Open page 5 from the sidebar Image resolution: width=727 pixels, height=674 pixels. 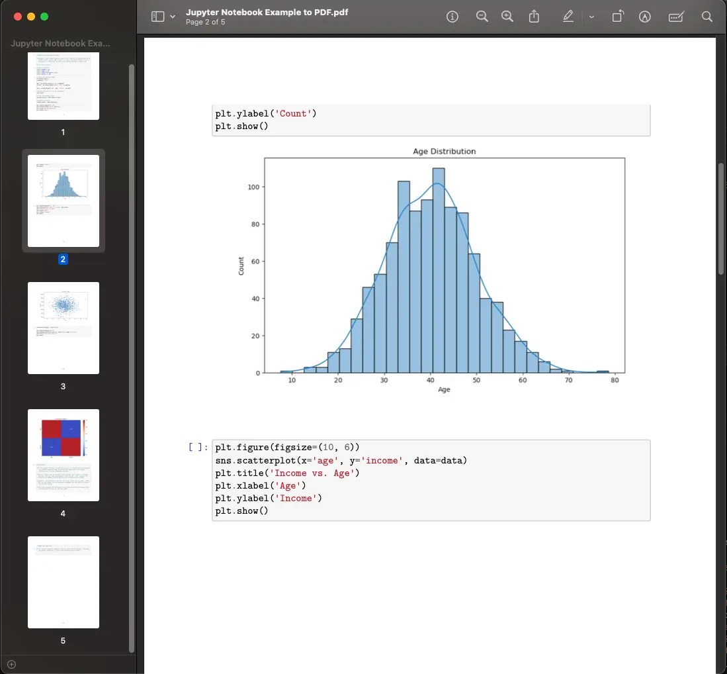point(63,583)
